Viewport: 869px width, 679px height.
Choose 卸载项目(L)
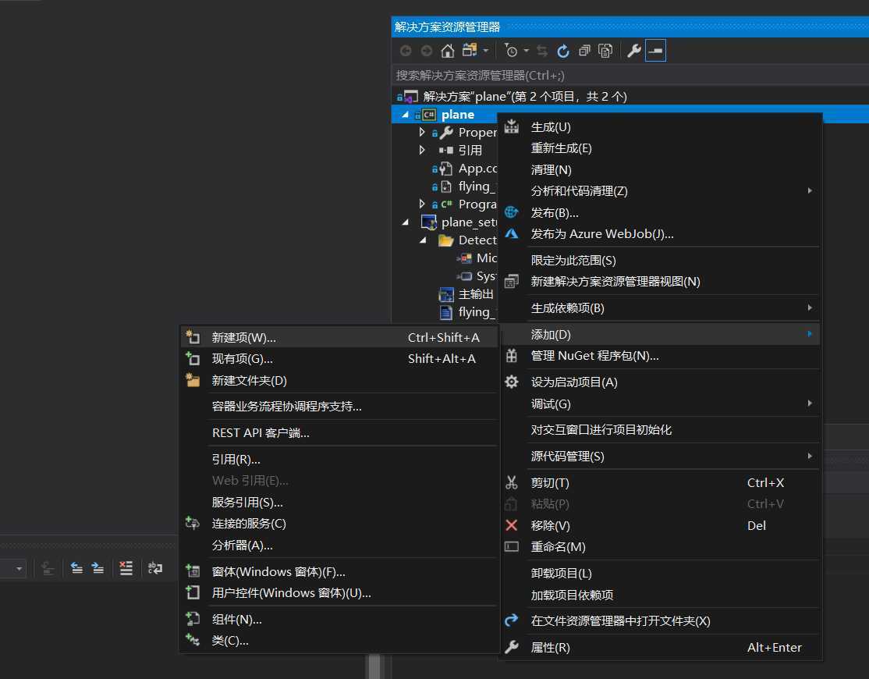click(660, 574)
